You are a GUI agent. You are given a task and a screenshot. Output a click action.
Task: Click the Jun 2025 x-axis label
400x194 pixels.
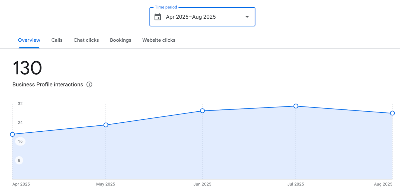[x=202, y=184]
